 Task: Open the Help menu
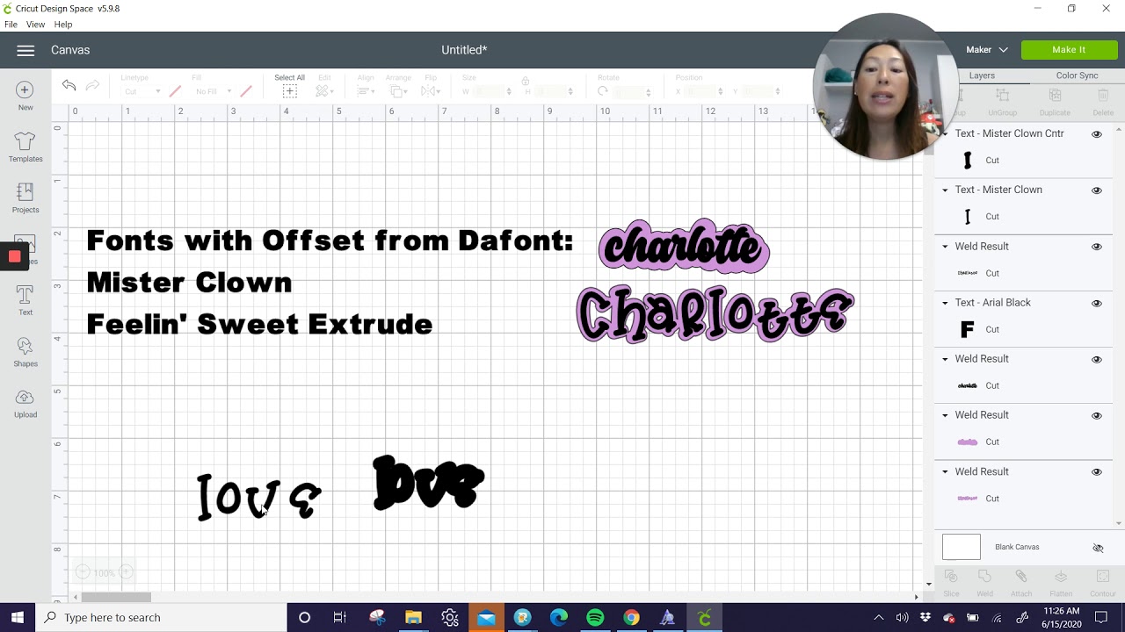tap(63, 25)
